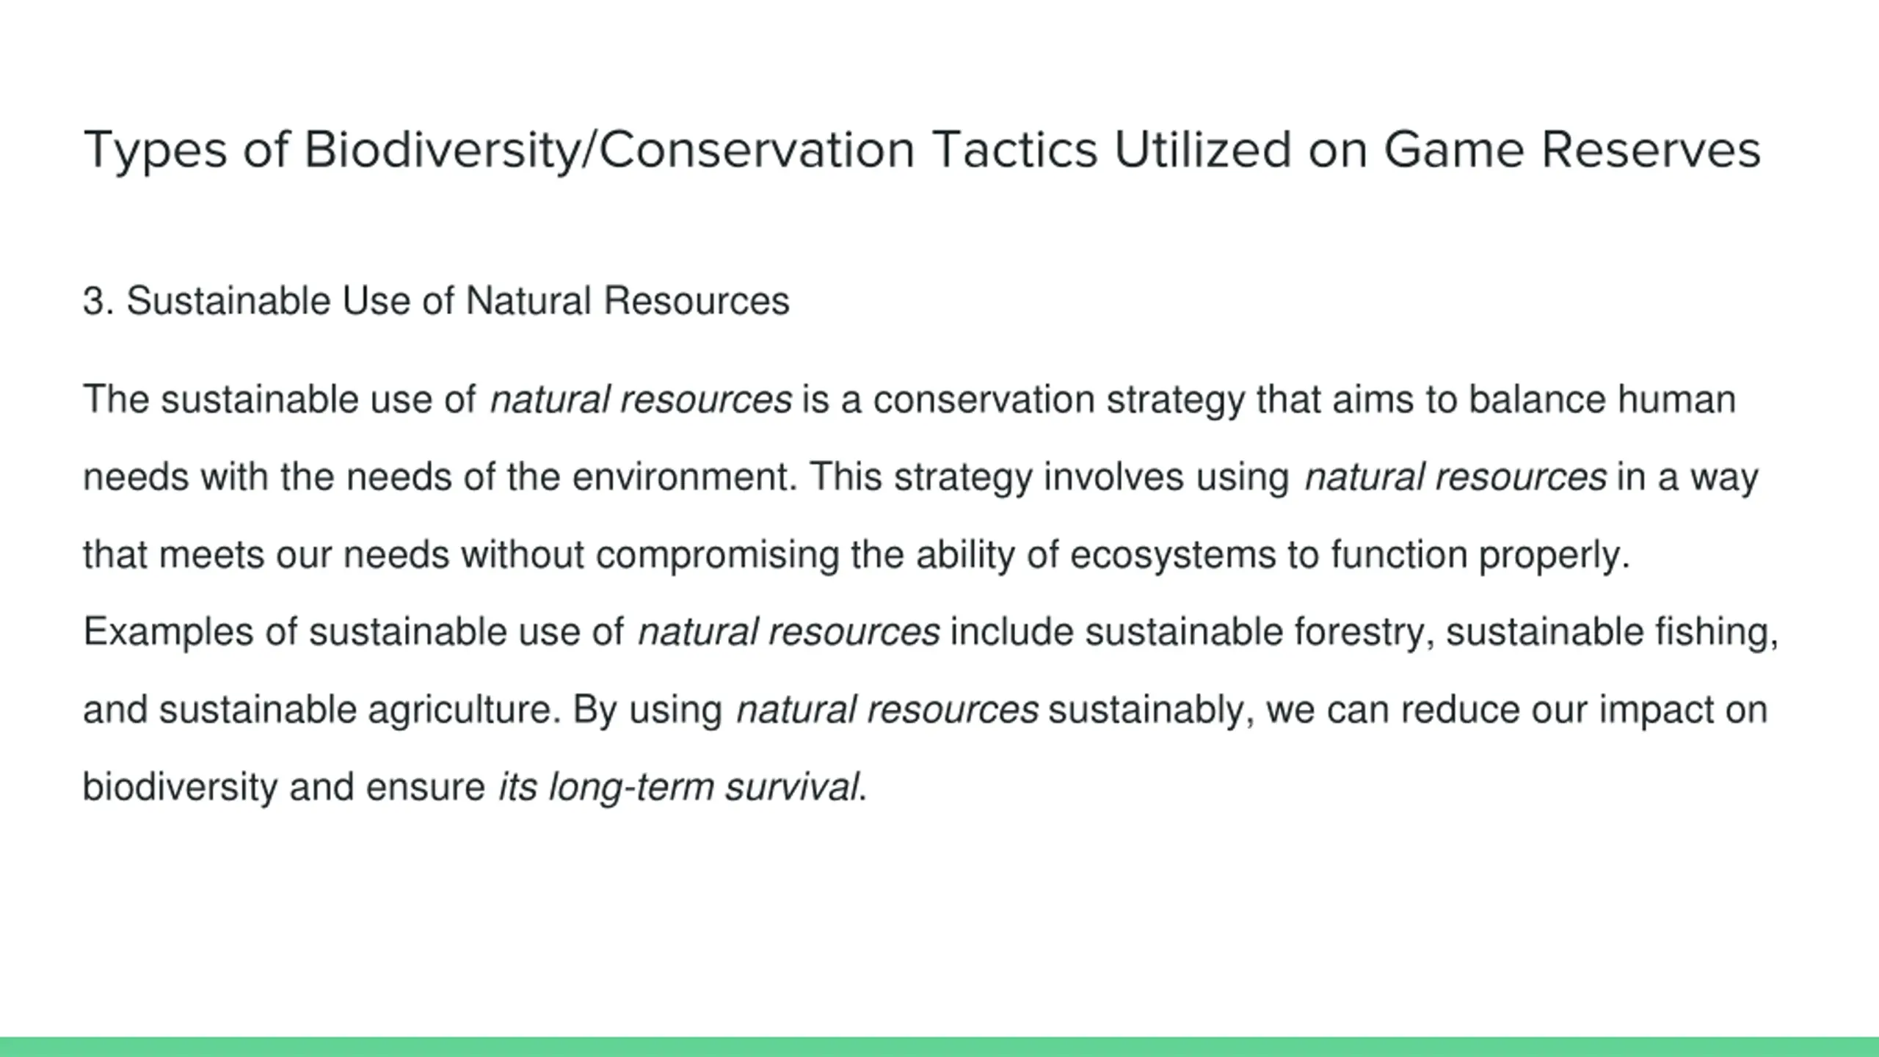The image size is (1879, 1057).
Task: Click the words 'sustainable fishing'
Action: point(1607,632)
